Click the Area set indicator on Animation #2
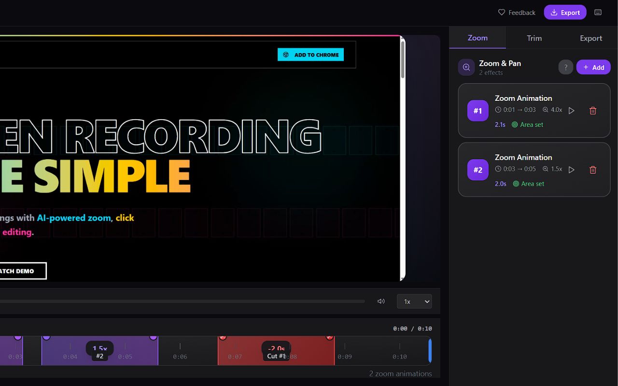This screenshot has width=618, height=386. point(528,183)
